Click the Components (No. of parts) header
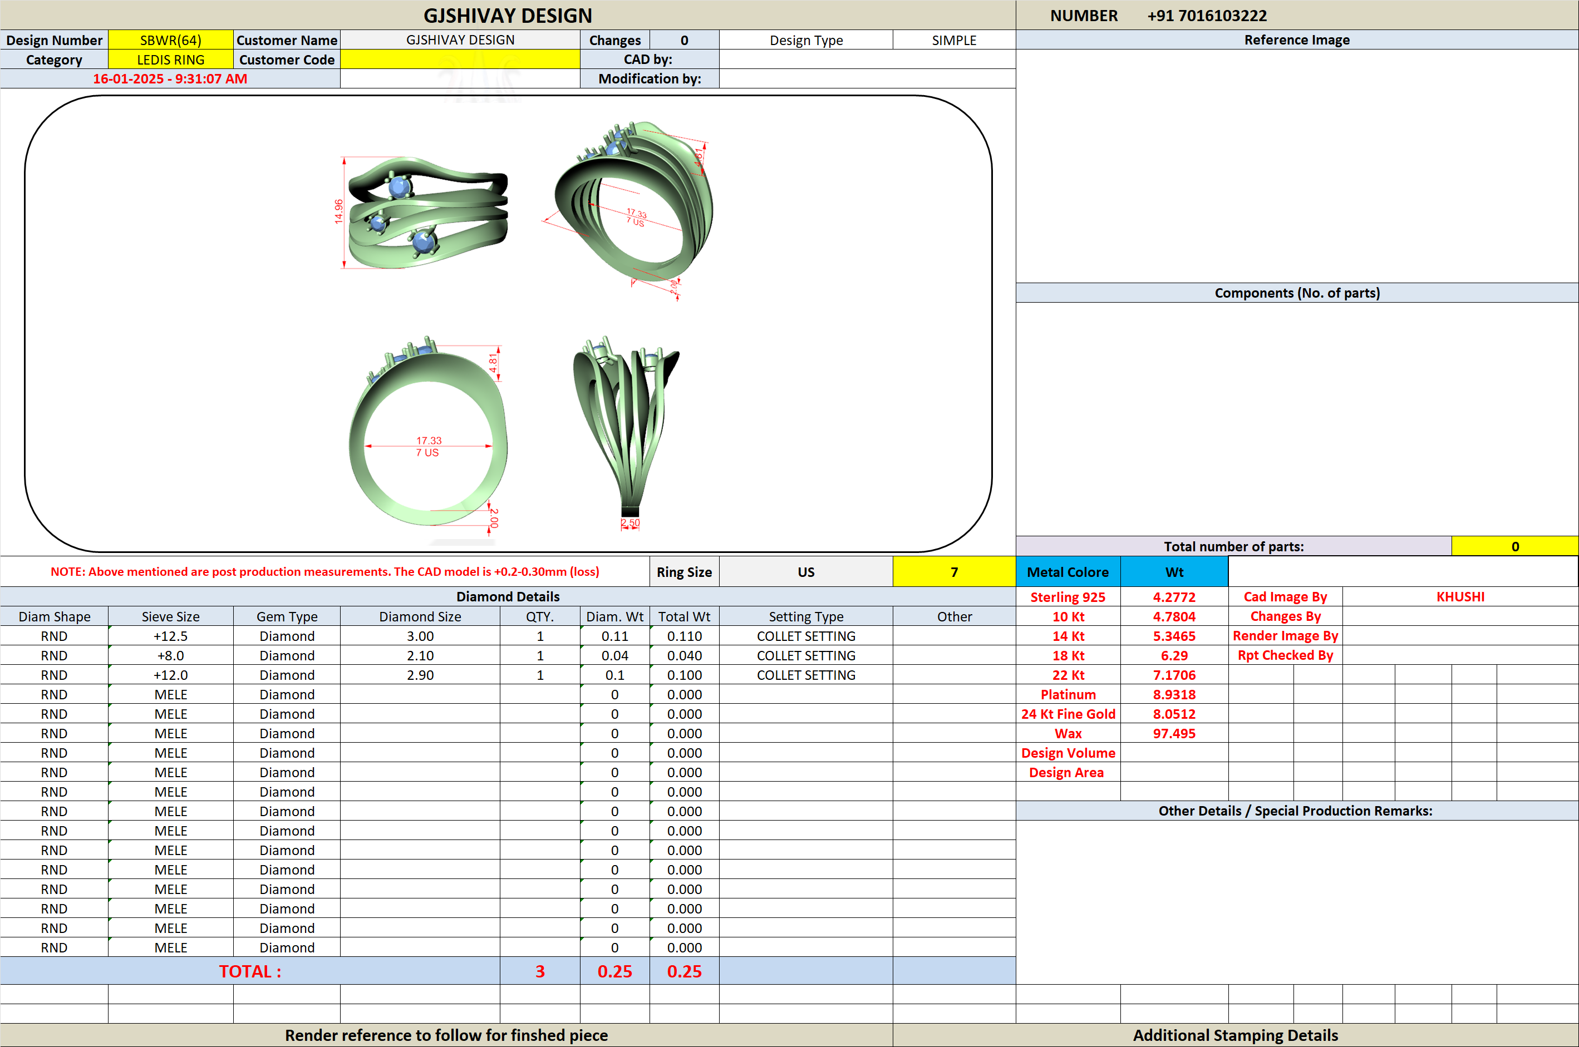This screenshot has height=1047, width=1579. (1296, 293)
